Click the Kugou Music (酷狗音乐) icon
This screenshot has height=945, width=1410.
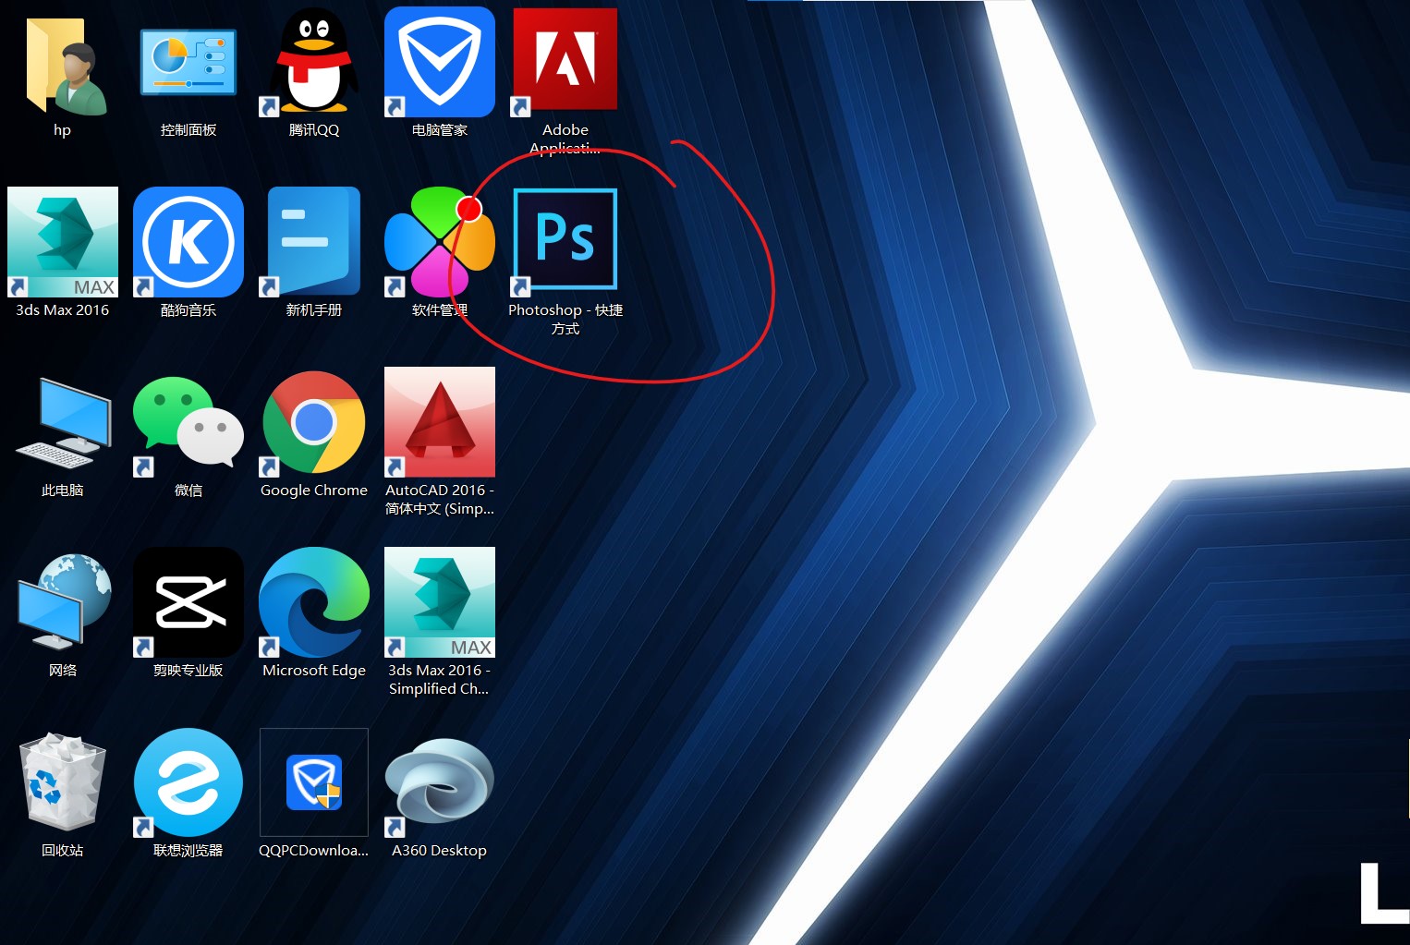[188, 242]
